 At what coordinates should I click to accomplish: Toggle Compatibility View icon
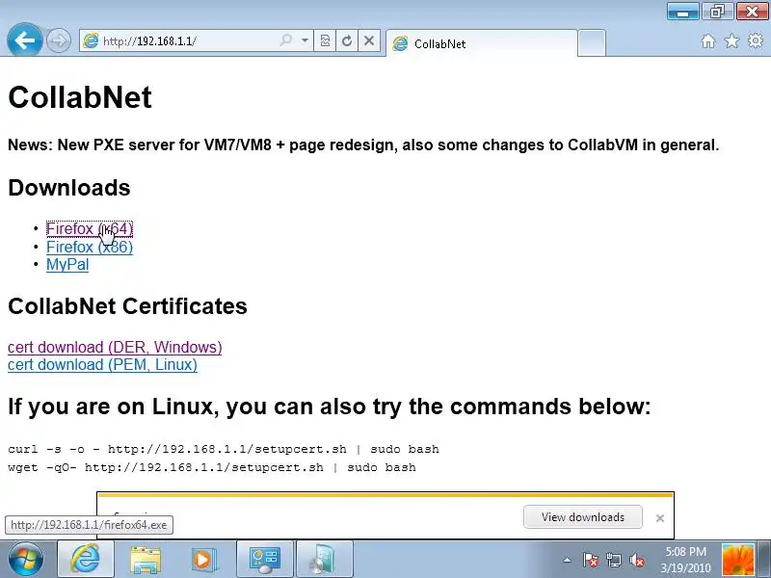pyautogui.click(x=325, y=40)
